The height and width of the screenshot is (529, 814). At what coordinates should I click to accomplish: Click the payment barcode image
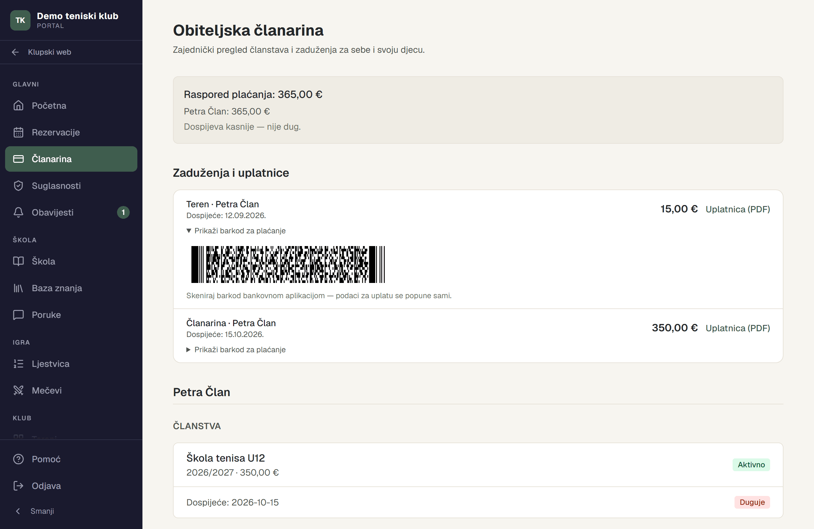(x=288, y=264)
